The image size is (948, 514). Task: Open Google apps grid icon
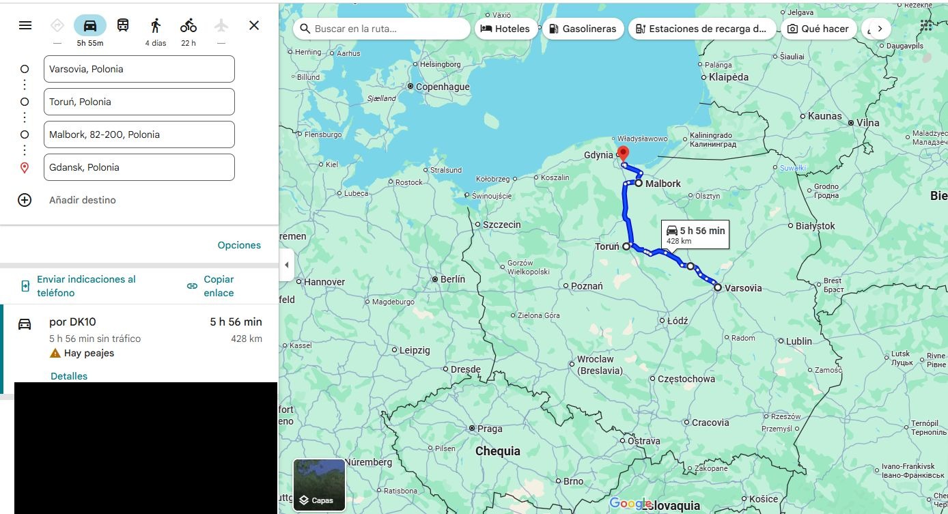click(x=926, y=25)
